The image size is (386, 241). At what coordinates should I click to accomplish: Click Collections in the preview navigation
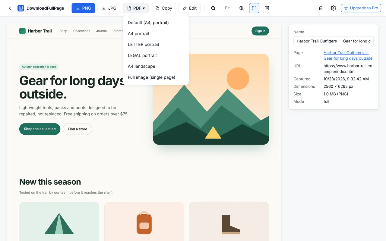pyautogui.click(x=82, y=31)
